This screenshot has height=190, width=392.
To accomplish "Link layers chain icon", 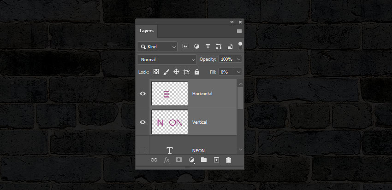I will (154, 160).
